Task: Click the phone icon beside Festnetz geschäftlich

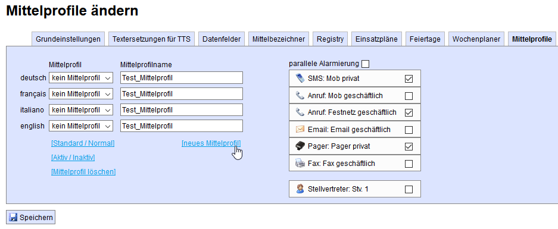Action: [300, 112]
